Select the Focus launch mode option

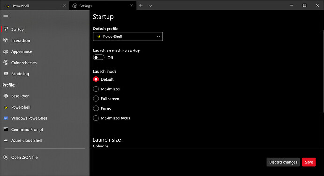96,108
